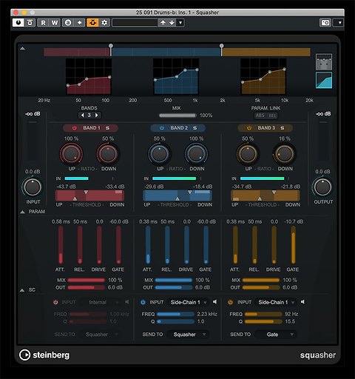Click the A/B settings switch icon

pos(30,23)
